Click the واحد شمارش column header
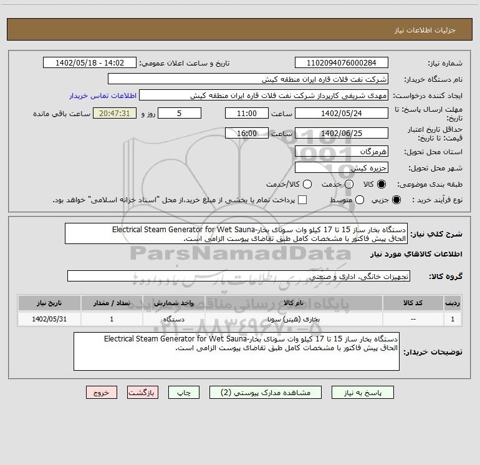480x465 pixels. (173, 303)
